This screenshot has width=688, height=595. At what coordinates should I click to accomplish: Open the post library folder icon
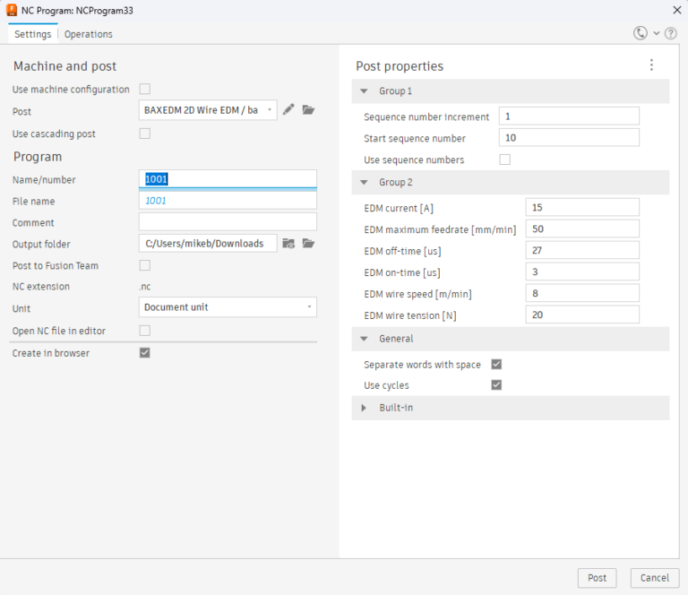[308, 110]
